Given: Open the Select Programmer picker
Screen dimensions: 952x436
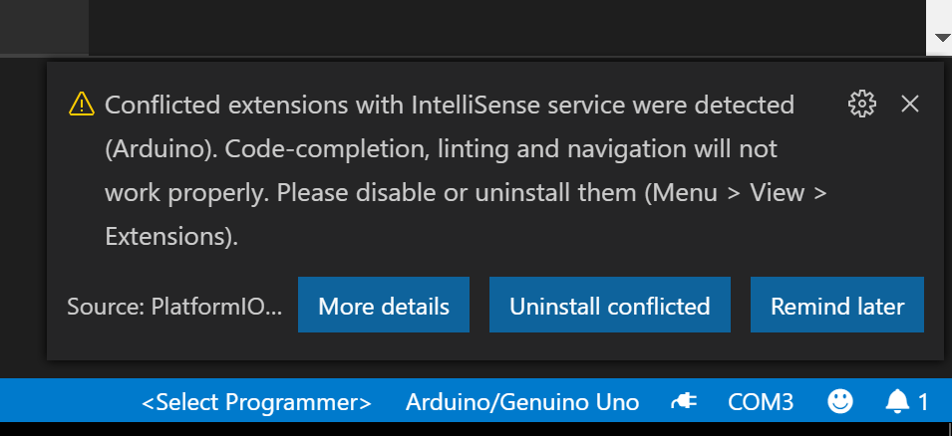Looking at the screenshot, I should click(256, 402).
